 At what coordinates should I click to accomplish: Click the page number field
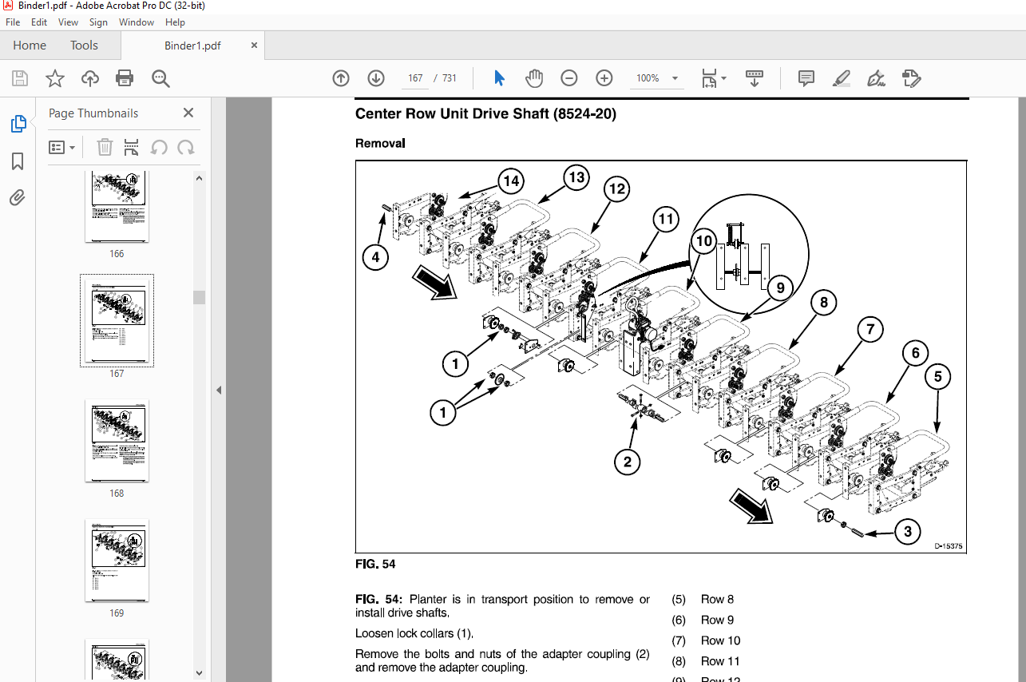415,78
